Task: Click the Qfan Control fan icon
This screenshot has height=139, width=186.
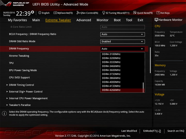Action: [78, 13]
